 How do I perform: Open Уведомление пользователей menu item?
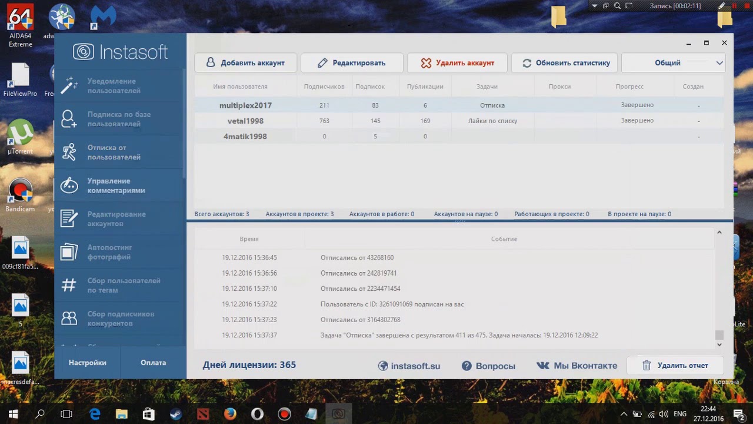coord(119,86)
